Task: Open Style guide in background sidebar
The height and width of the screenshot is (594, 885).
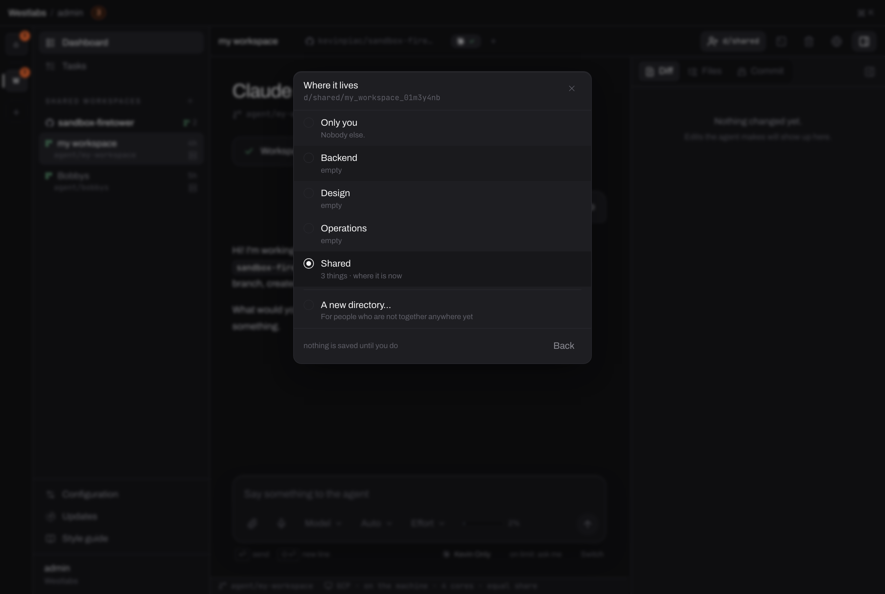Action: (x=121, y=539)
